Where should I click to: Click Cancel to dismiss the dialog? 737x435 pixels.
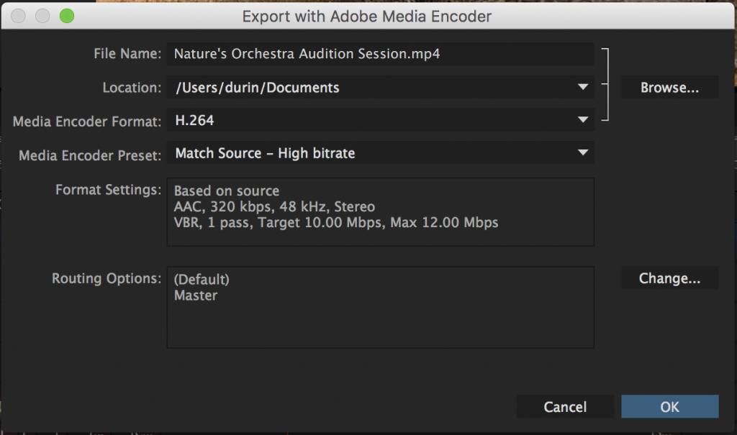(x=565, y=406)
